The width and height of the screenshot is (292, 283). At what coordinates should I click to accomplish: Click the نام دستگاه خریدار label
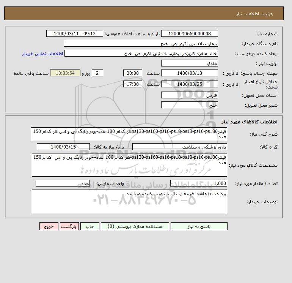tap(260, 44)
